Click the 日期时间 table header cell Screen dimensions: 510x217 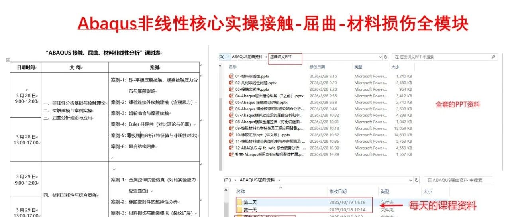pos(26,67)
